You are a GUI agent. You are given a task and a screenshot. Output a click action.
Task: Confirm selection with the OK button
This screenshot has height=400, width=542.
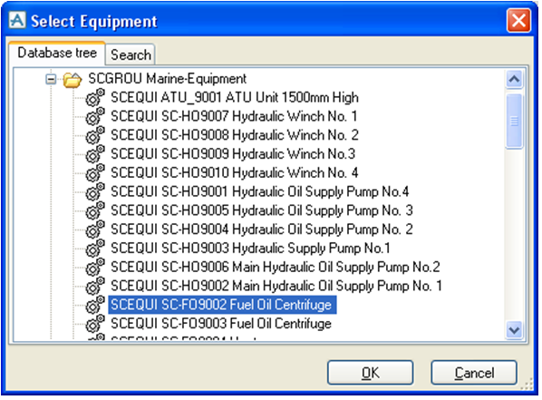click(x=370, y=373)
